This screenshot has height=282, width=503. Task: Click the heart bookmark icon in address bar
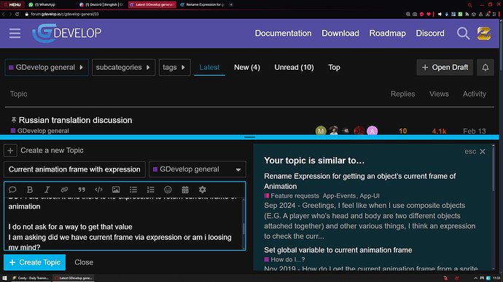click(428, 14)
